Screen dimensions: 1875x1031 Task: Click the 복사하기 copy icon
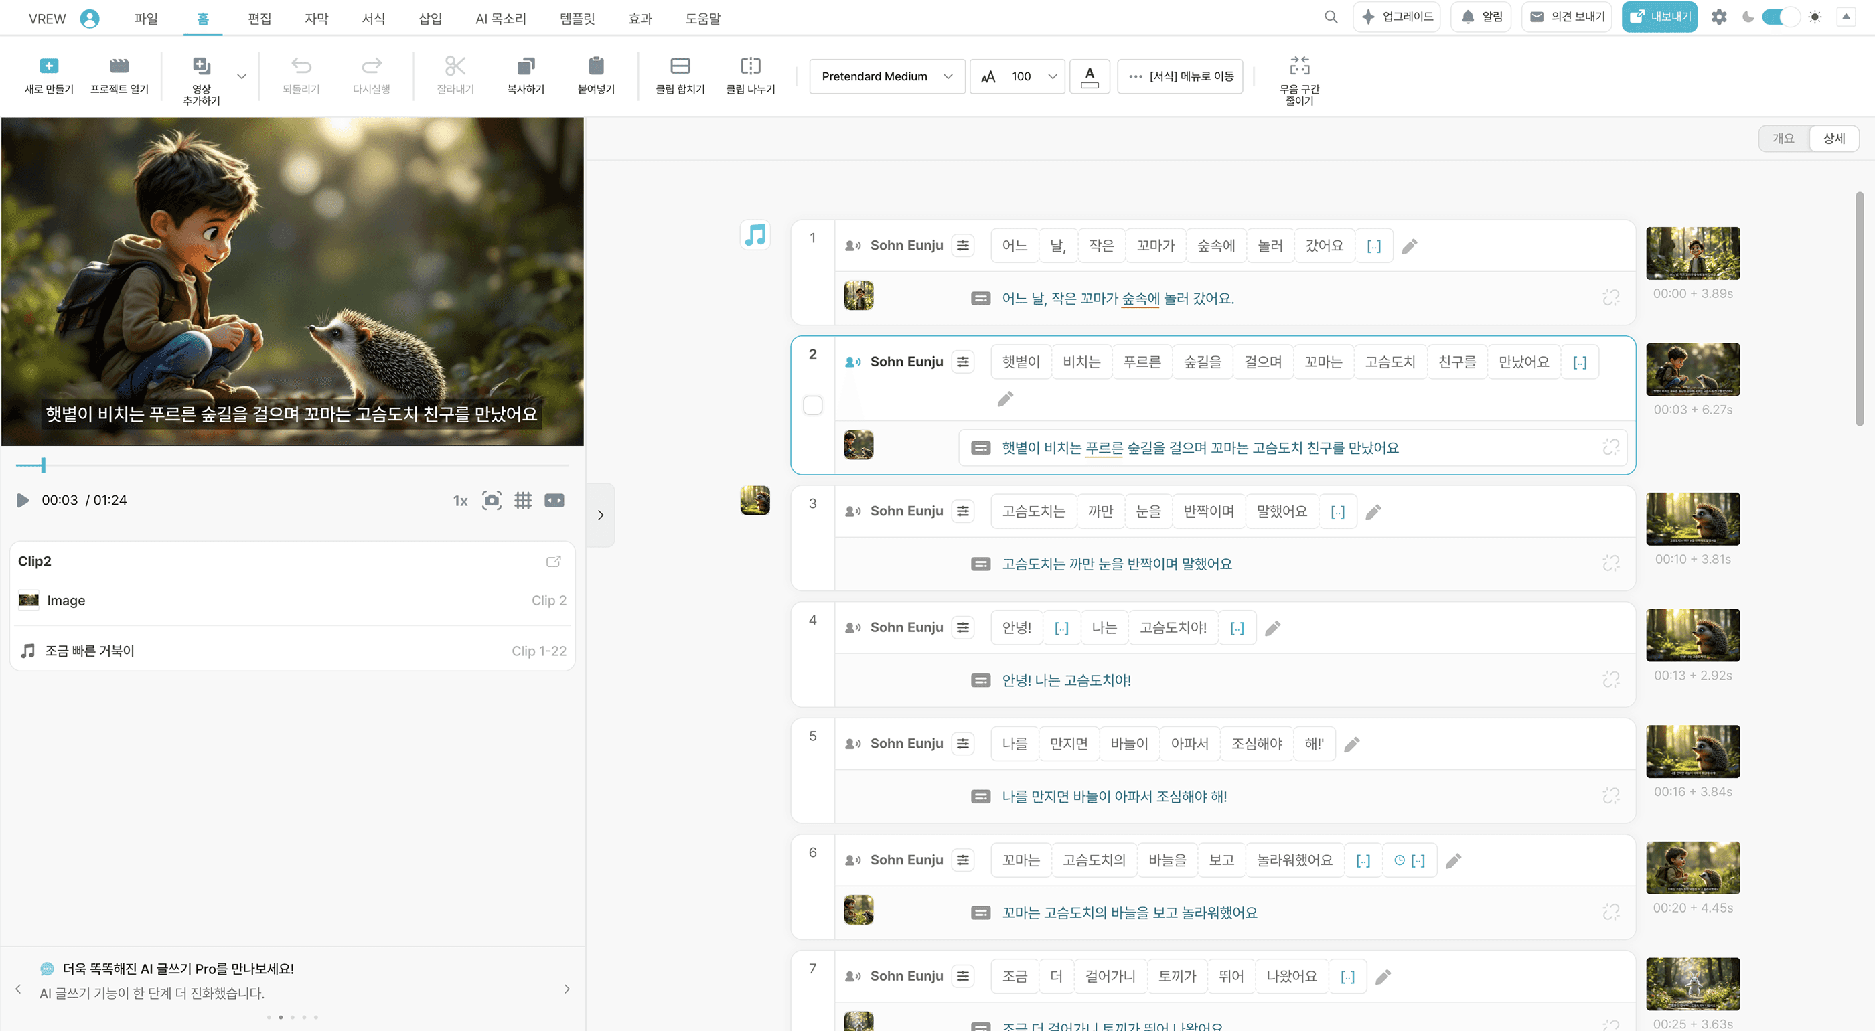(525, 66)
